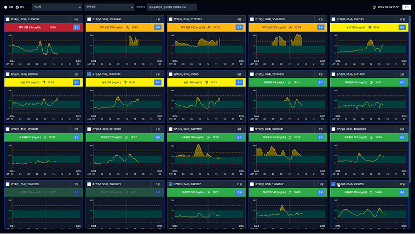Click the rising arrow icon beside 228 mg/dL
The width and height of the screenshot is (415, 234).
[43, 82]
